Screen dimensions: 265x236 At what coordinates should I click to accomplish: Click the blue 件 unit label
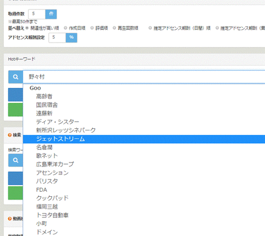[x=51, y=14]
